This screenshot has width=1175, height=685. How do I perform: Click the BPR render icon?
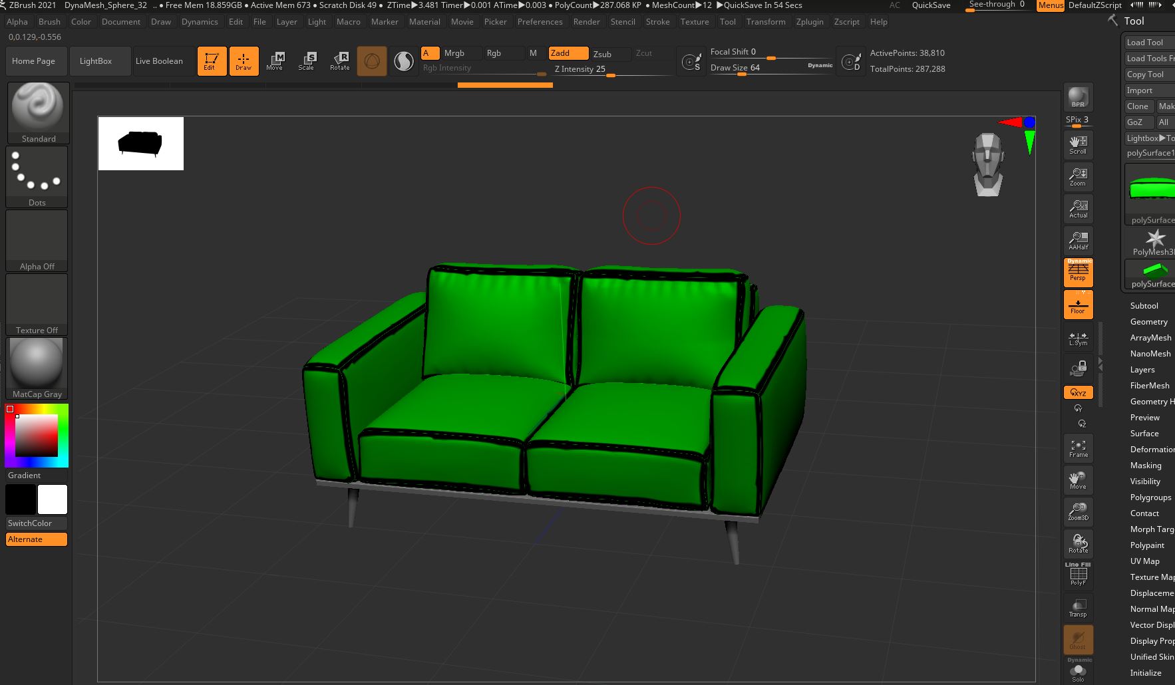pyautogui.click(x=1078, y=98)
